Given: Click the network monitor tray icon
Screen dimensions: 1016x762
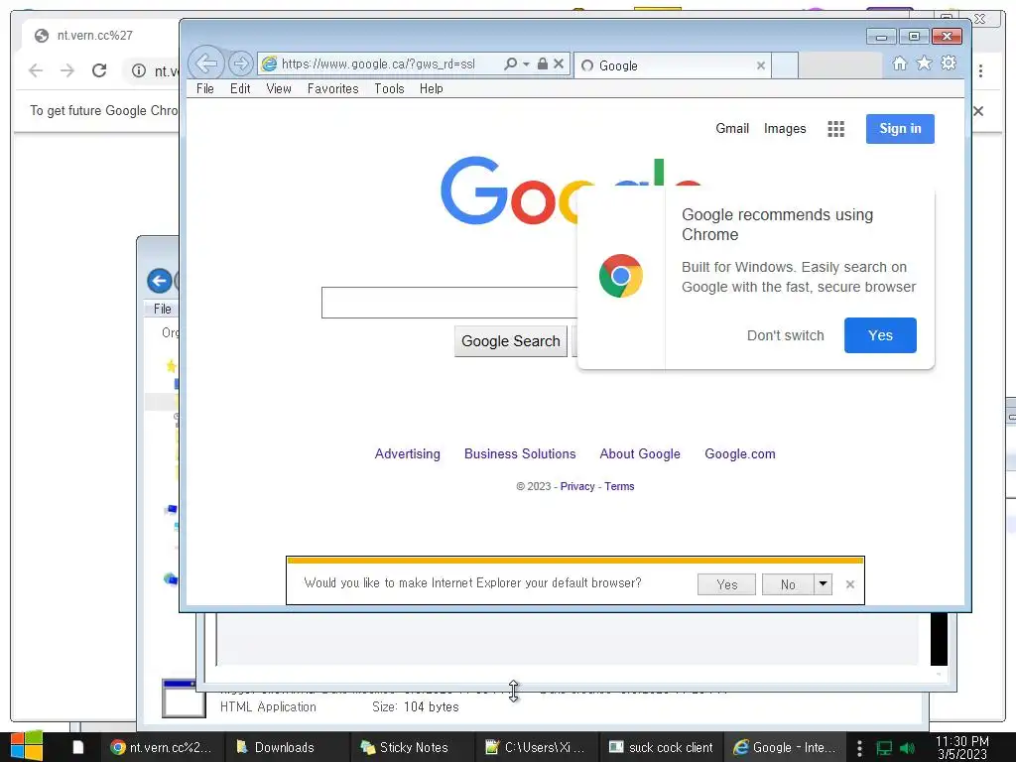Looking at the screenshot, I should (884, 748).
